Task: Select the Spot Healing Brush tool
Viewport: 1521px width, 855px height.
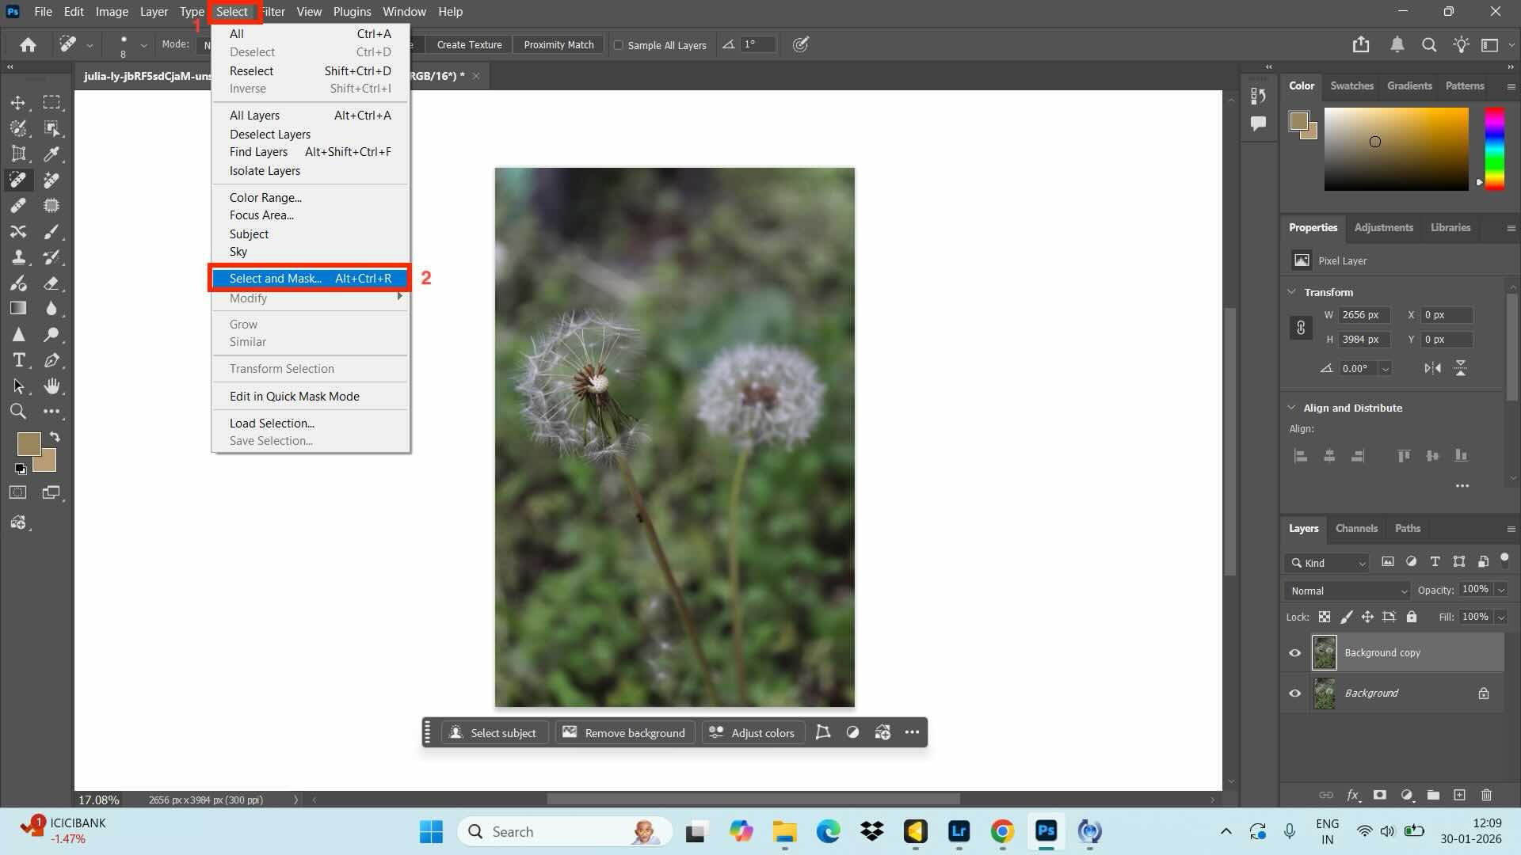Action: coord(17,179)
